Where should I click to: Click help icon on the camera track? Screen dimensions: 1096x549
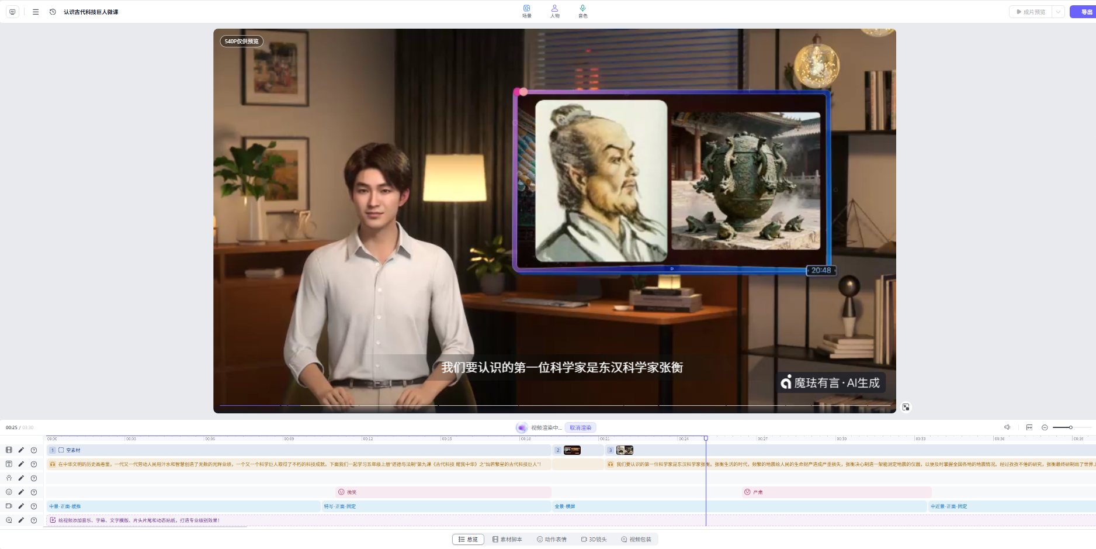(34, 506)
